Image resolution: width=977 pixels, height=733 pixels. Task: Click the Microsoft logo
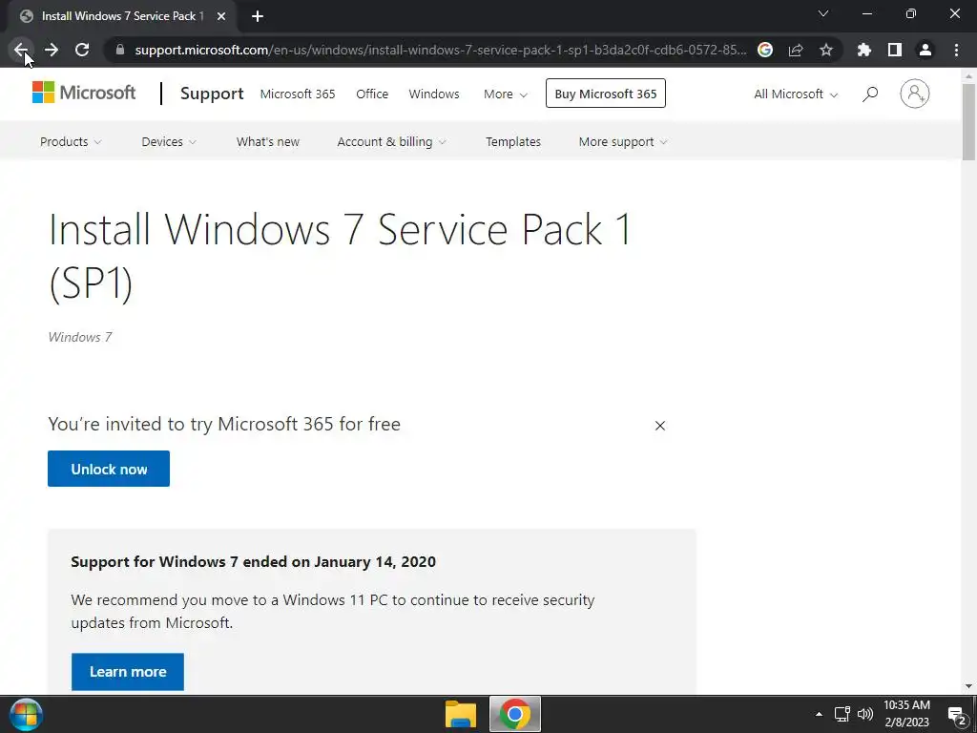(x=84, y=93)
